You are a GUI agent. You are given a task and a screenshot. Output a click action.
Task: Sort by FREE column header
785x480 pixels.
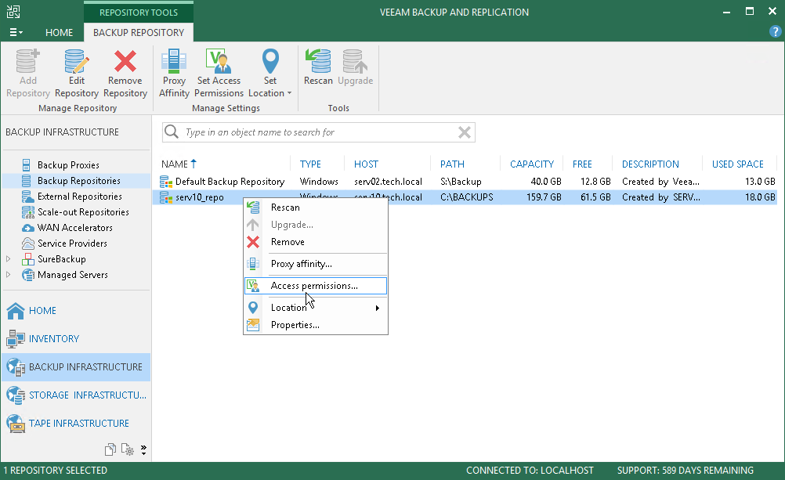click(x=582, y=164)
